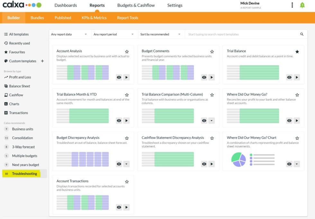
Task: Open the Charts template category
Action: [x=14, y=104]
